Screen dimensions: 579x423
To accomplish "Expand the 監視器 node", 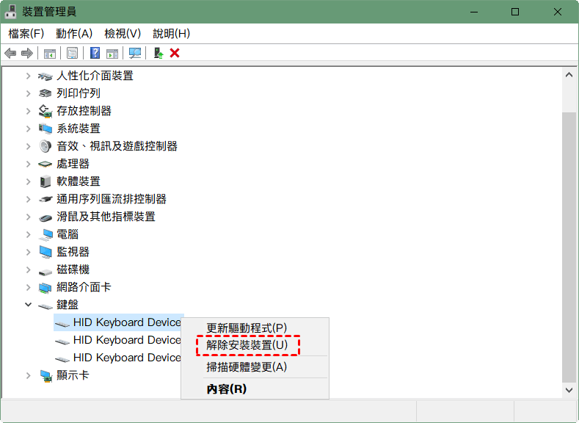I will tap(28, 252).
